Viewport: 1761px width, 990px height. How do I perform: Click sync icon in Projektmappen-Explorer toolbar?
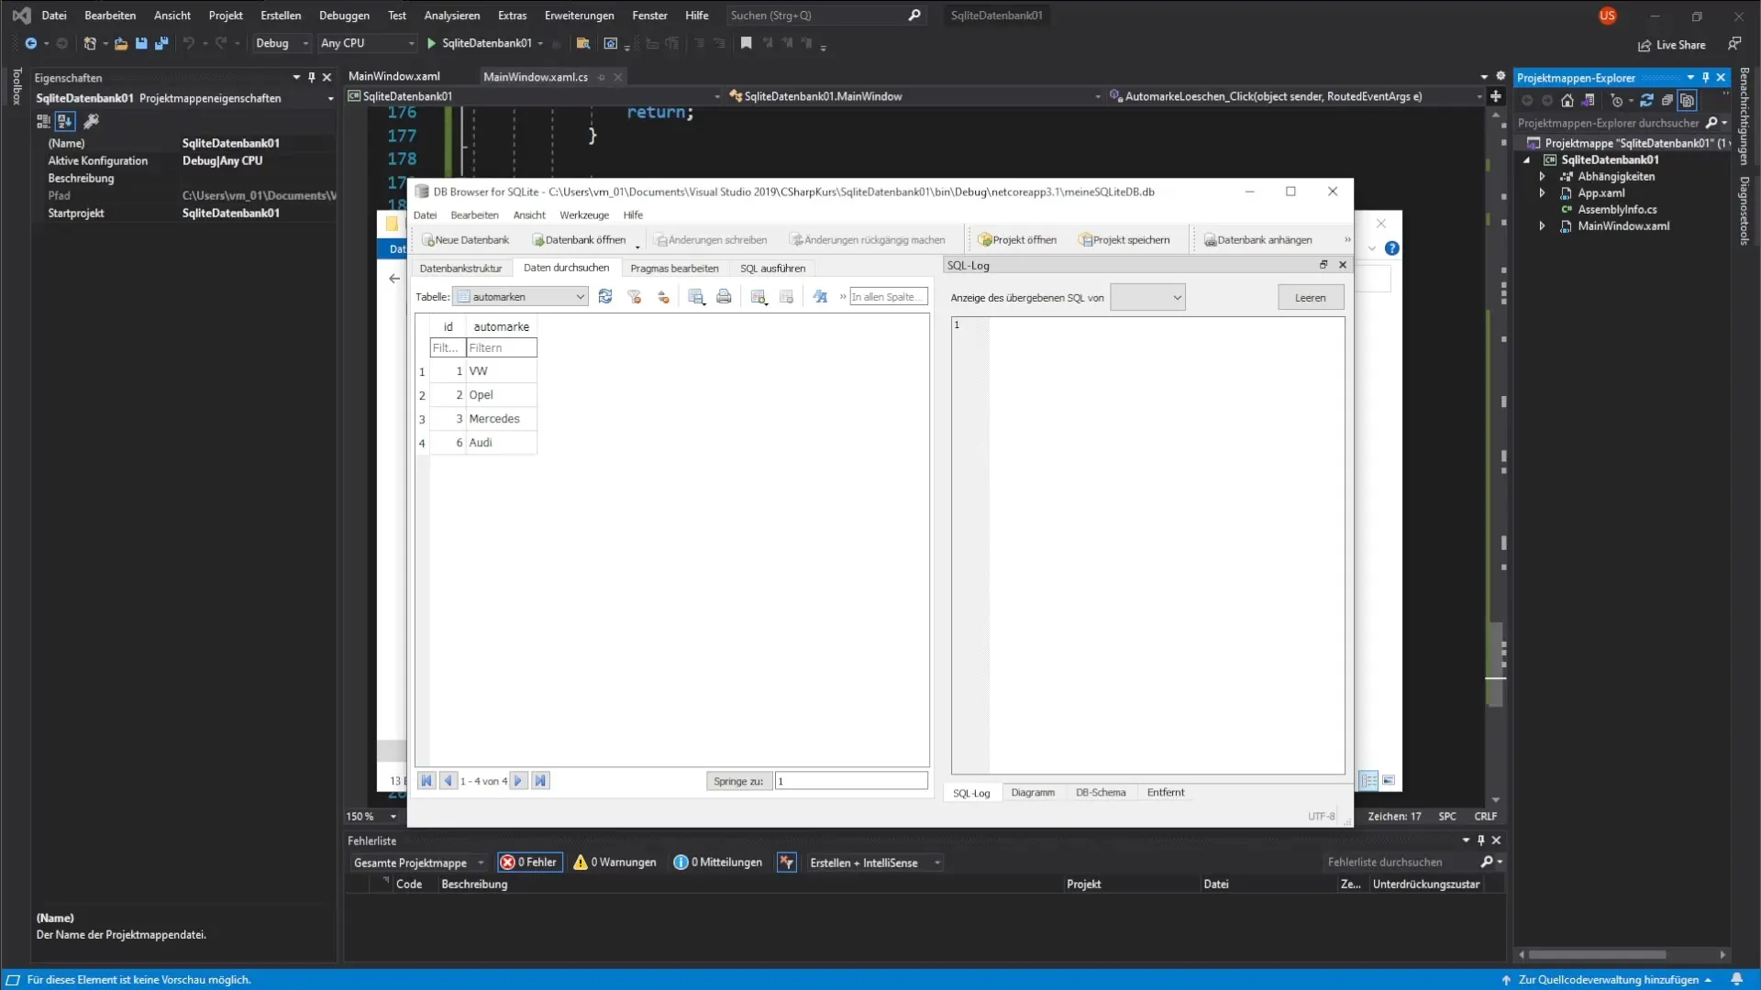[1646, 101]
